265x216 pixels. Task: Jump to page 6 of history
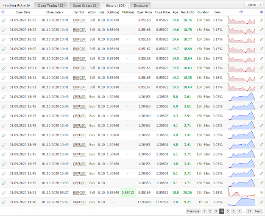[x=233, y=211]
